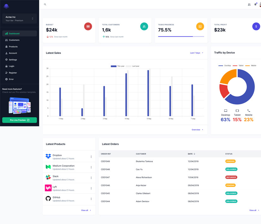Click the Total Customers green circle icon

(144, 27)
